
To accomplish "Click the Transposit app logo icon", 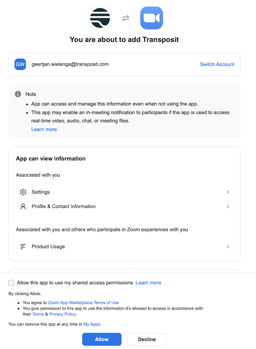I will click(100, 18).
